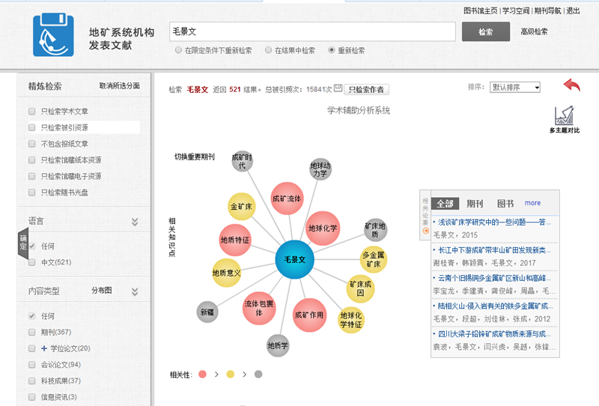
Task: Switch to the 图书 tab
Action: coord(505,203)
